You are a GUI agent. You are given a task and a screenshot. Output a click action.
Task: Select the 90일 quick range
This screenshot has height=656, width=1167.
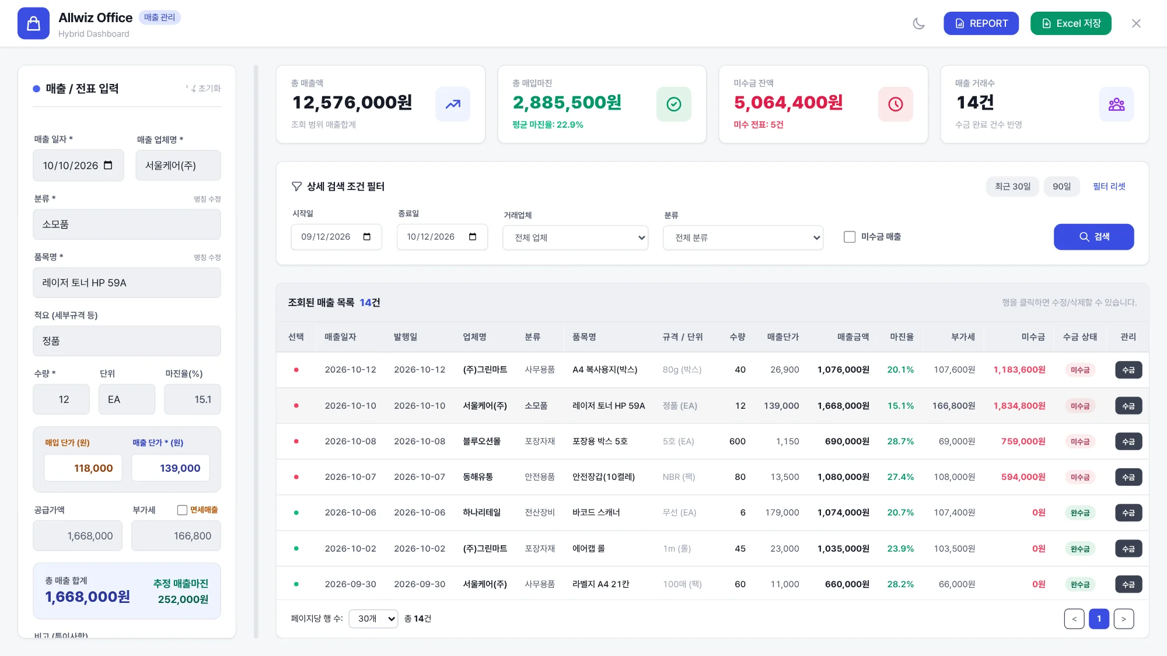click(1062, 187)
